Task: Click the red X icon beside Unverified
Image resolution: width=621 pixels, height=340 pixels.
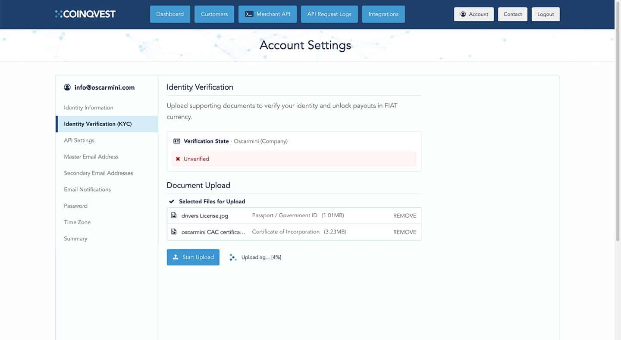Action: [x=178, y=159]
